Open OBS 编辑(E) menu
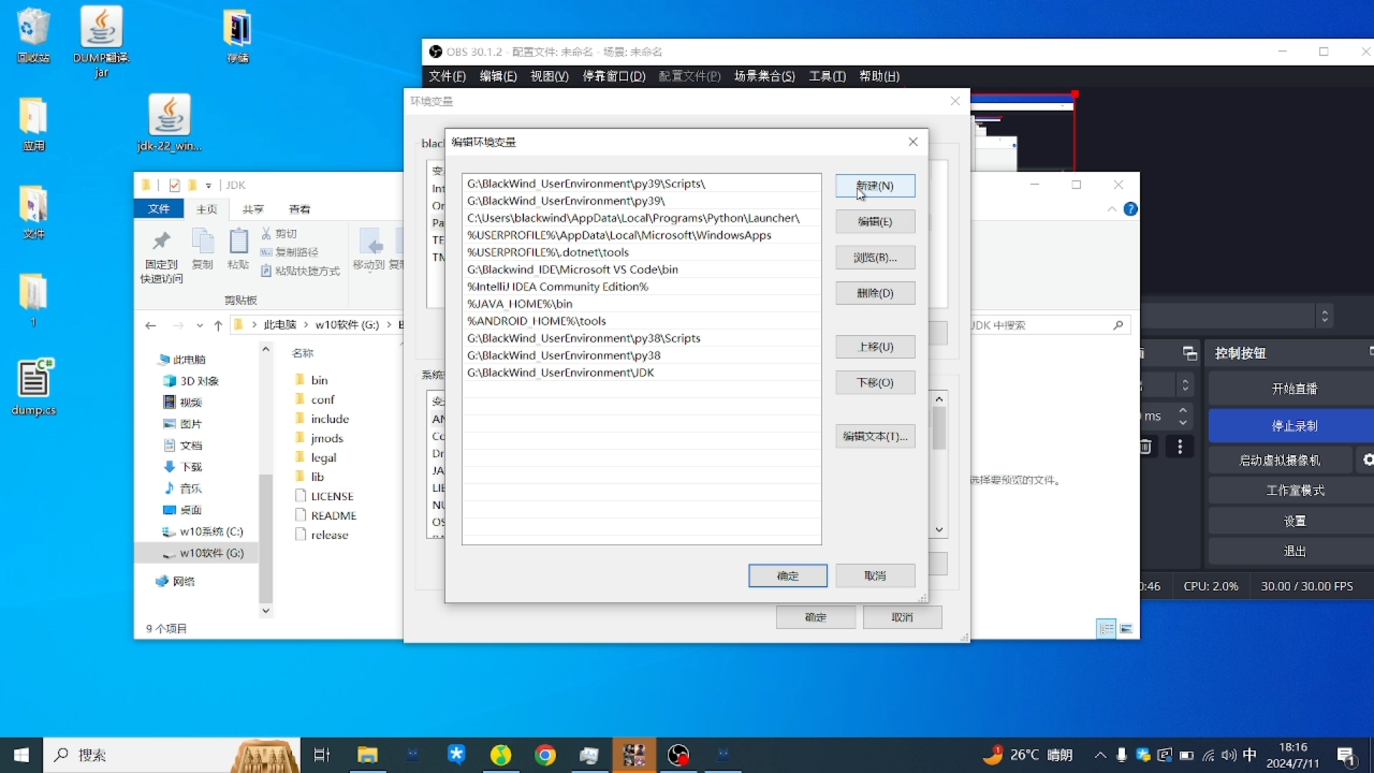Viewport: 1374px width, 773px height. 497,76
